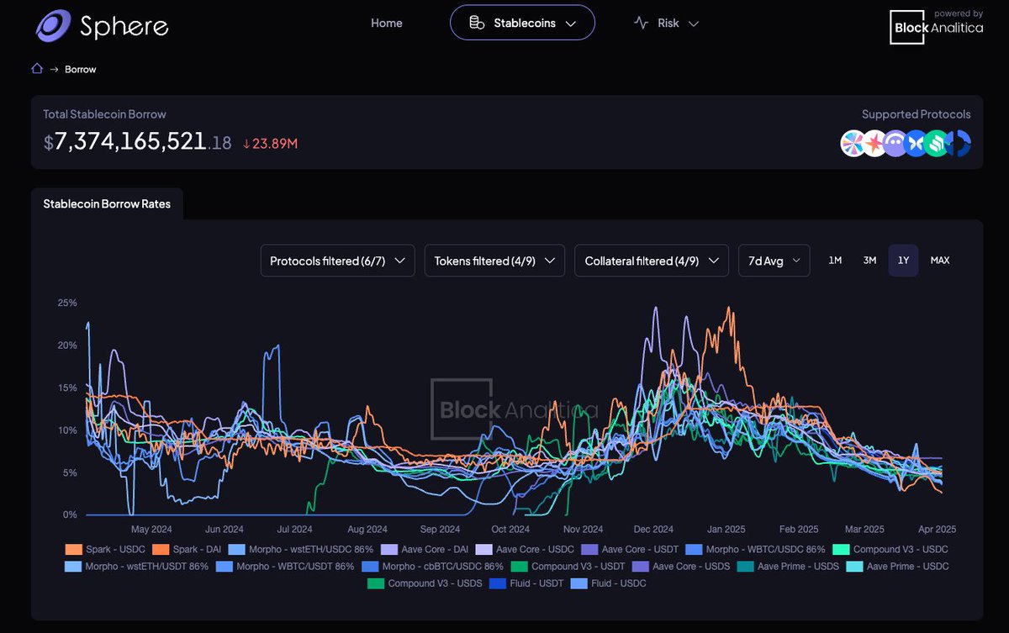Screen dimensions: 1009x633
Task: Click the Aave Core - USDS legend label
Action: (691, 566)
